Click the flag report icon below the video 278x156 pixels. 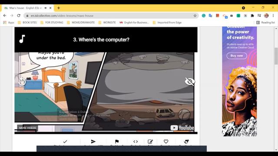click(117, 142)
